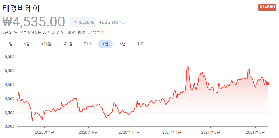The image size is (279, 138).
Task: Click the up arrow in change badge
Action: (x=75, y=22)
